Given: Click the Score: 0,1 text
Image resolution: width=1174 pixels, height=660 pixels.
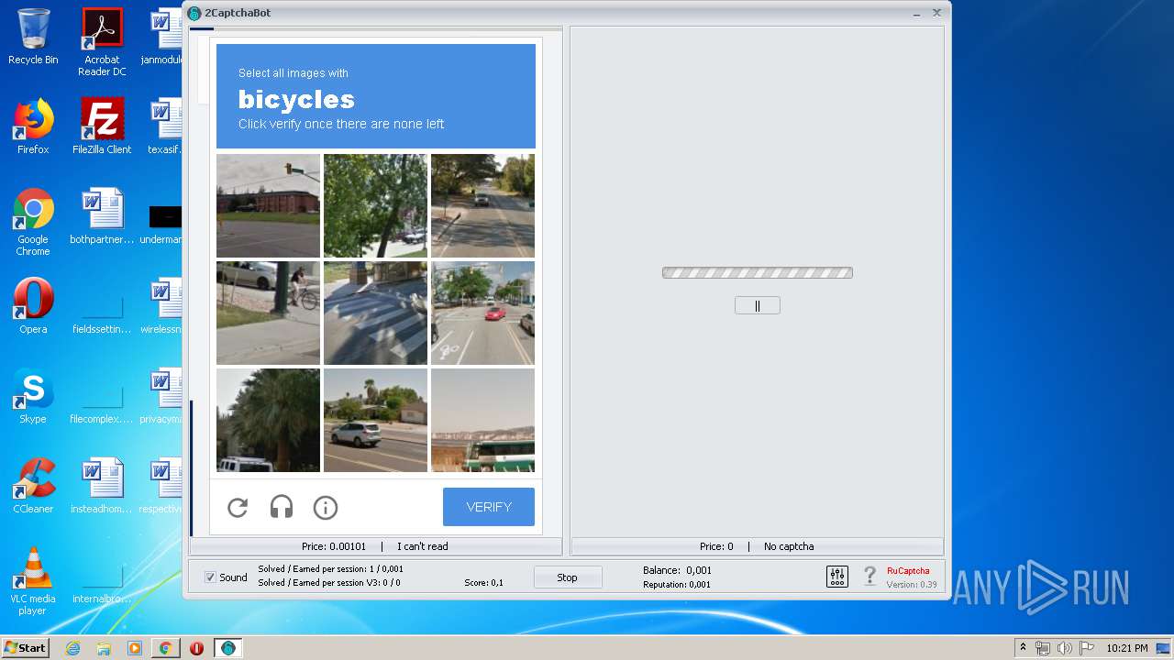Looking at the screenshot, I should 483,583.
